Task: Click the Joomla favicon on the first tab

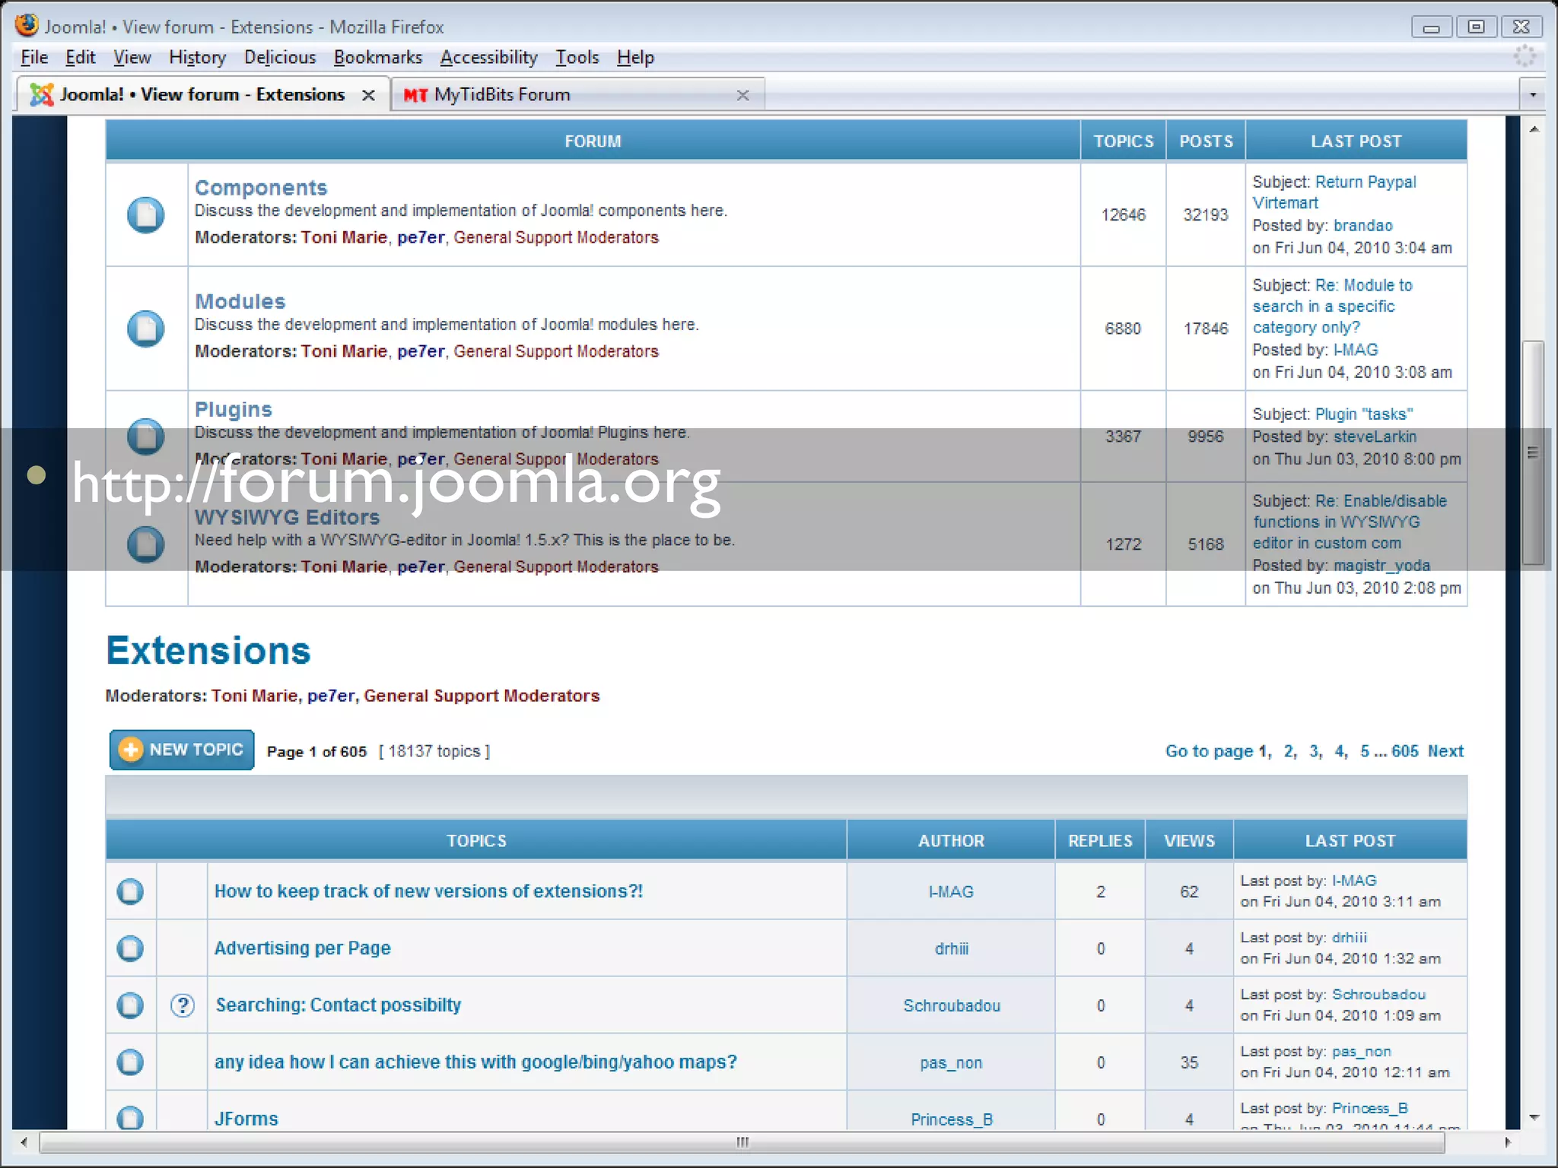Action: click(42, 94)
